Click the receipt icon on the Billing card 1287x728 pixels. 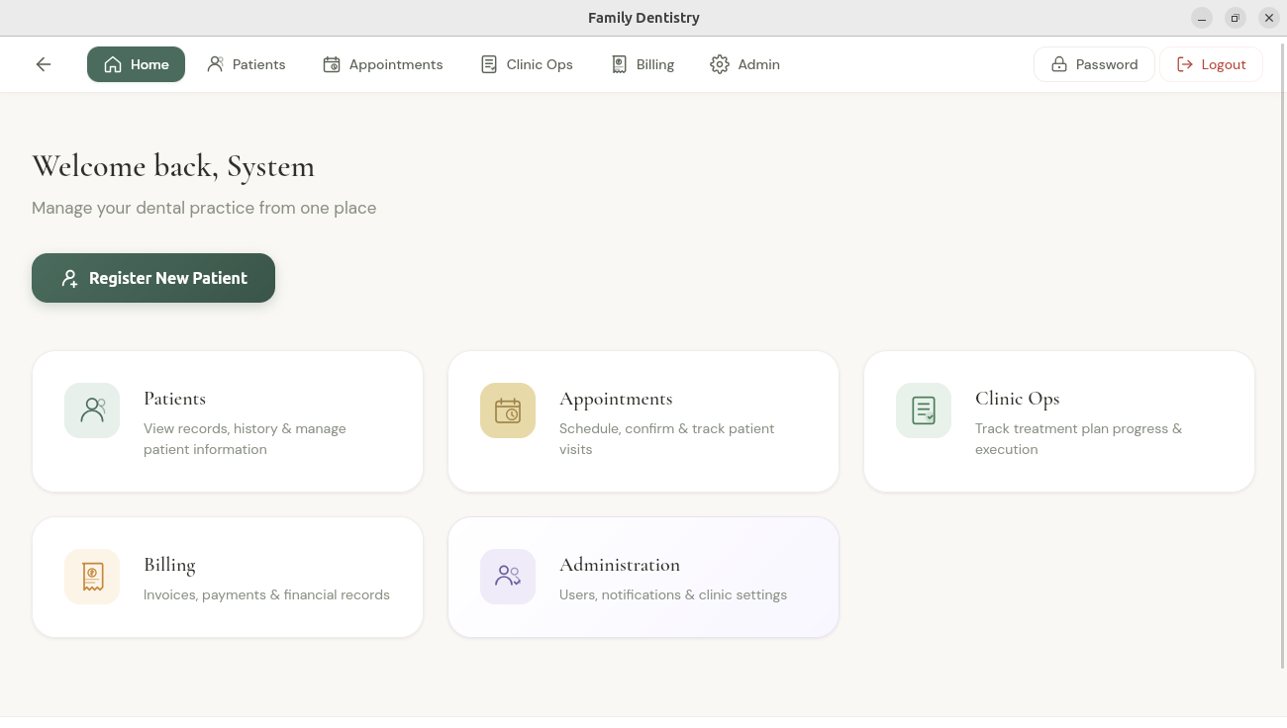click(x=92, y=576)
